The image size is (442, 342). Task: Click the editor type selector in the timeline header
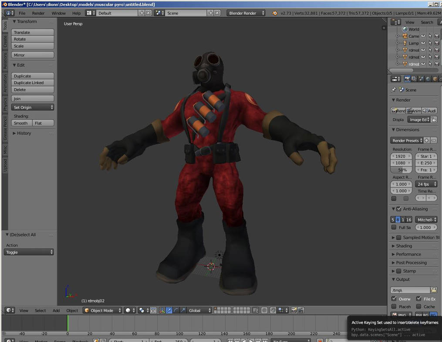(x=10, y=342)
